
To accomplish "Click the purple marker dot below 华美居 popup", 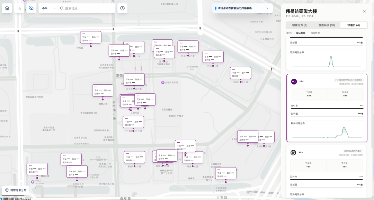I will (91, 46).
